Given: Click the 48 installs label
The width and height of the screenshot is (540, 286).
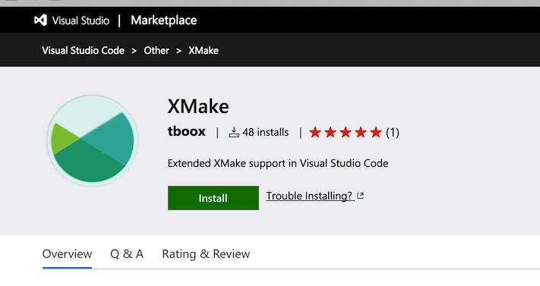Looking at the screenshot, I should (x=265, y=132).
